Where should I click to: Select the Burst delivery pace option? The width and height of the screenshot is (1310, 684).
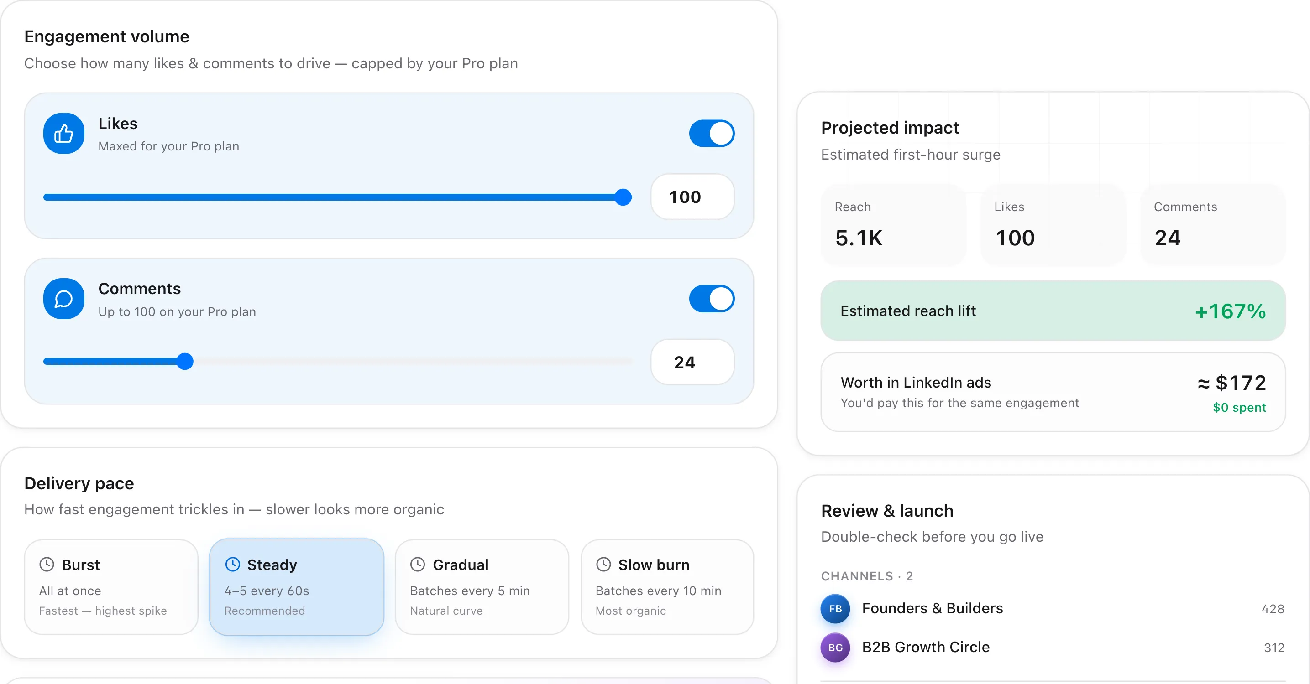click(111, 587)
